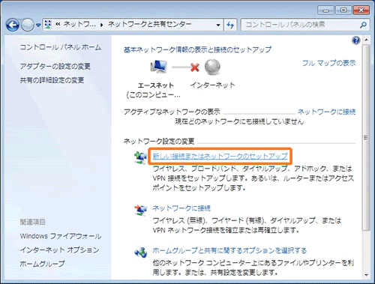Click the red X disconnected icon
The image size is (375, 284).
coord(195,67)
